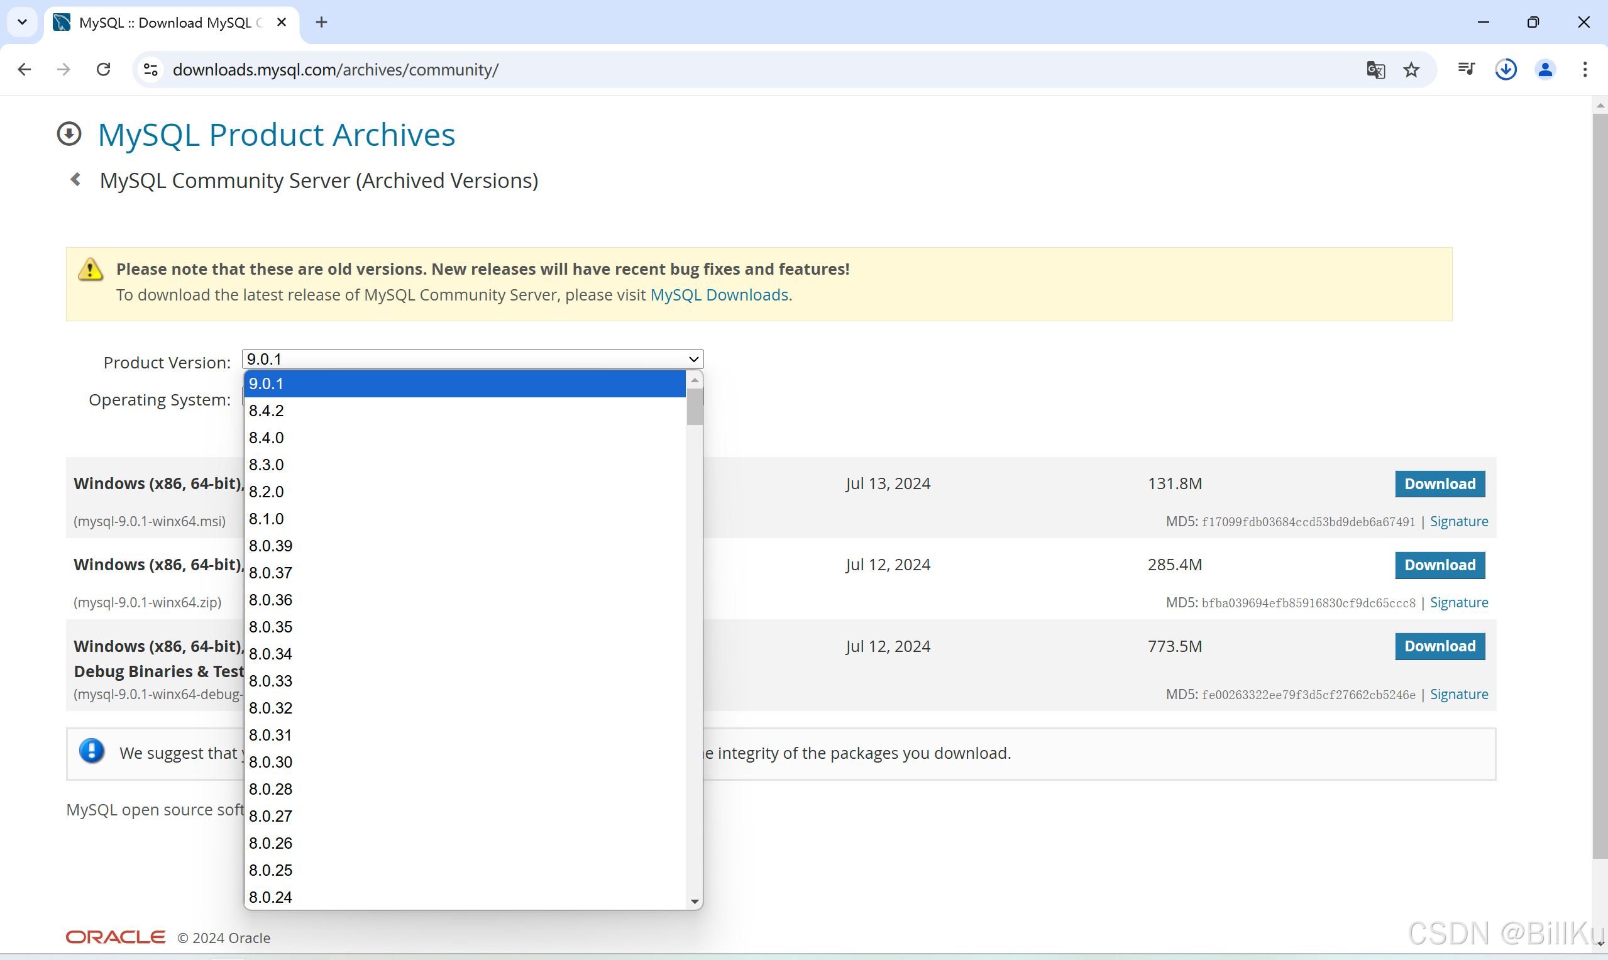Pick version 8.0.34 from the dropdown
This screenshot has height=960, width=1608.
[x=465, y=654]
